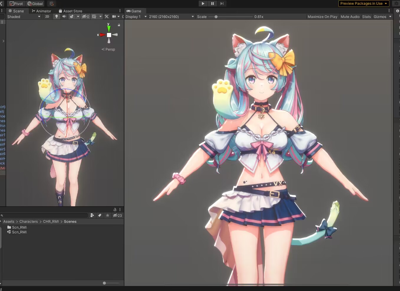Open the Shaded draw mode dropdown

(x=24, y=17)
